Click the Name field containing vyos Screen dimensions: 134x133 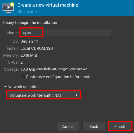point(66,33)
